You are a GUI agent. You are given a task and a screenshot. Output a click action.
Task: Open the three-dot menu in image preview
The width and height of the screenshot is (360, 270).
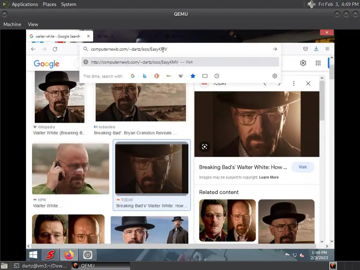pyautogui.click(x=294, y=83)
